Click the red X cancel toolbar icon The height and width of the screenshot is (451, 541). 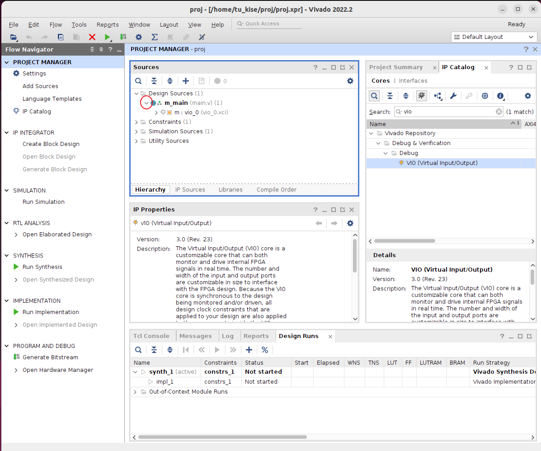[92, 37]
